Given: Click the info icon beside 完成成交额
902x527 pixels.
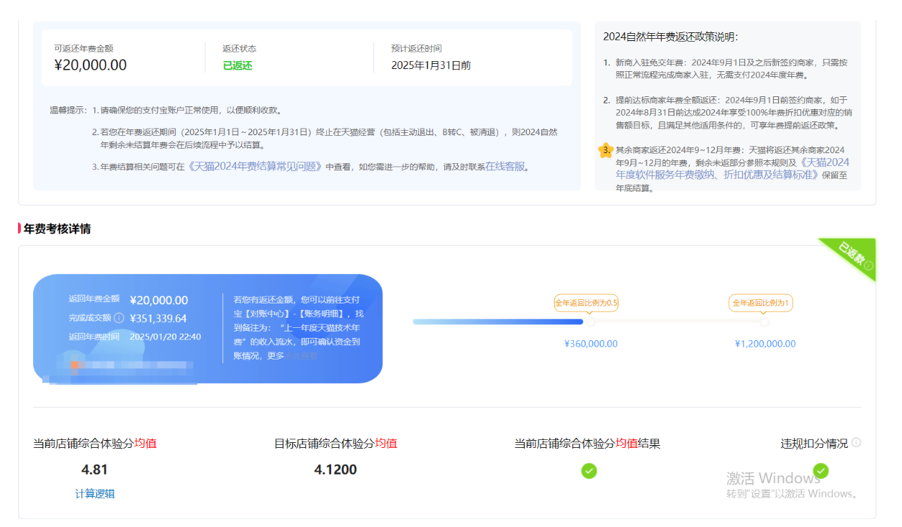Looking at the screenshot, I should (x=119, y=318).
